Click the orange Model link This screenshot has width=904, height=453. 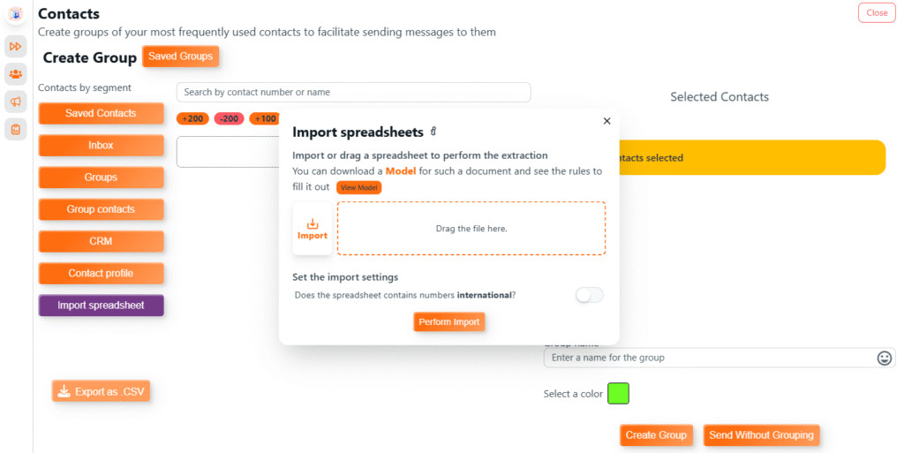(401, 171)
